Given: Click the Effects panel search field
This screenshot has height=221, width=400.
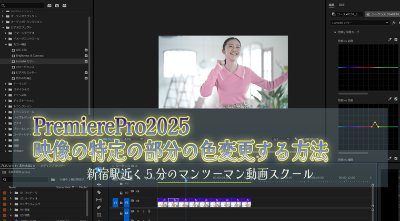Looking at the screenshot, I should [x=23, y=5].
